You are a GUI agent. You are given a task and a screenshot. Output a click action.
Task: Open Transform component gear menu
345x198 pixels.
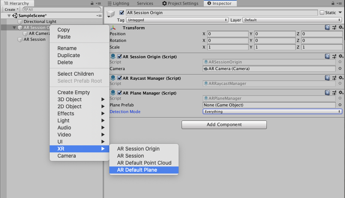click(341, 27)
